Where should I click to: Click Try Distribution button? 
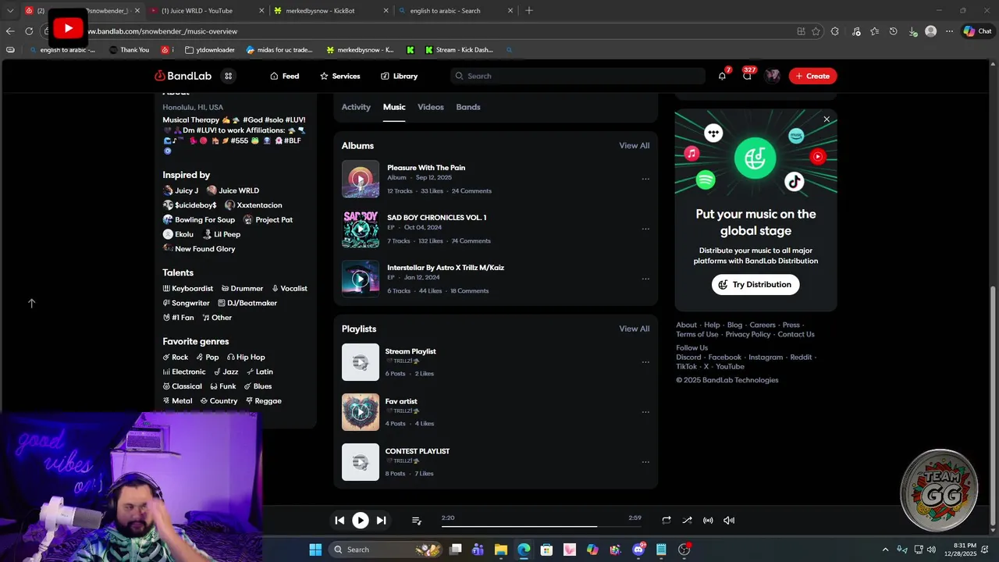(x=755, y=284)
